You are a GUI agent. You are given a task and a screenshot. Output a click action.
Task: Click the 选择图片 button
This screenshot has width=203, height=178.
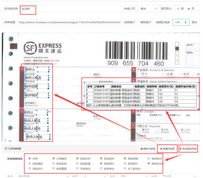(130, 22)
